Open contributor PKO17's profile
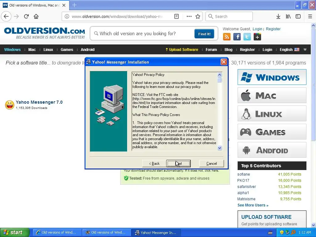This screenshot has width=316, height=237. click(x=243, y=180)
